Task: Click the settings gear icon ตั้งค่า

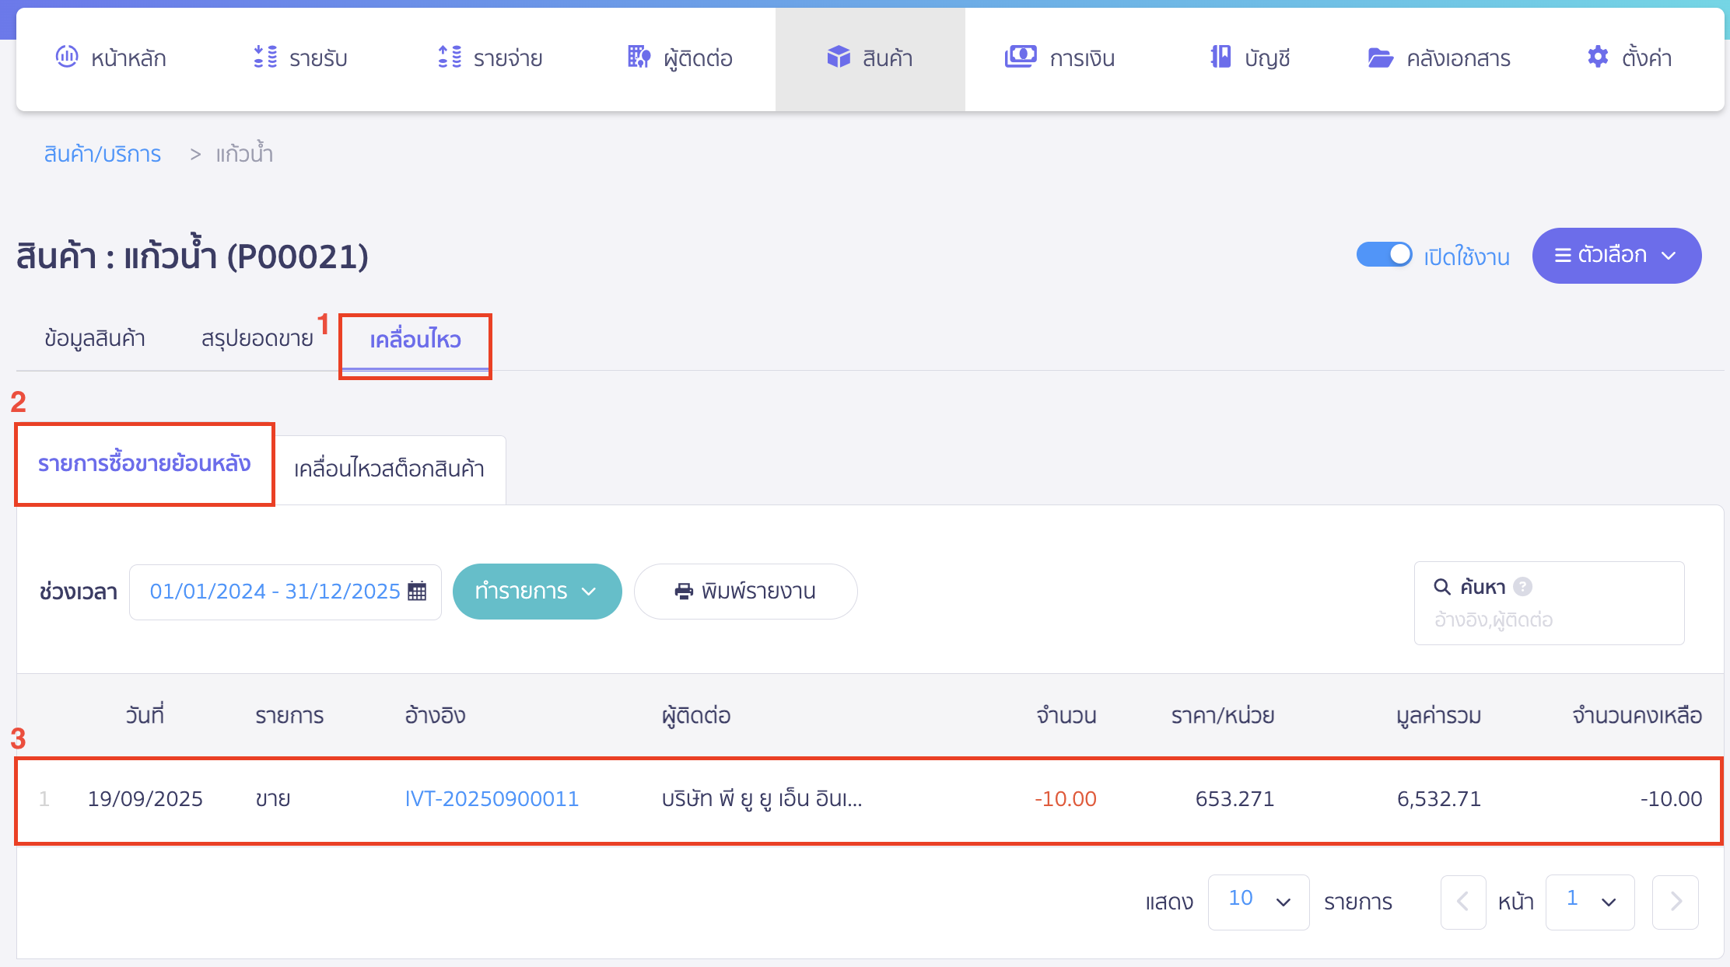Action: [x=1598, y=57]
